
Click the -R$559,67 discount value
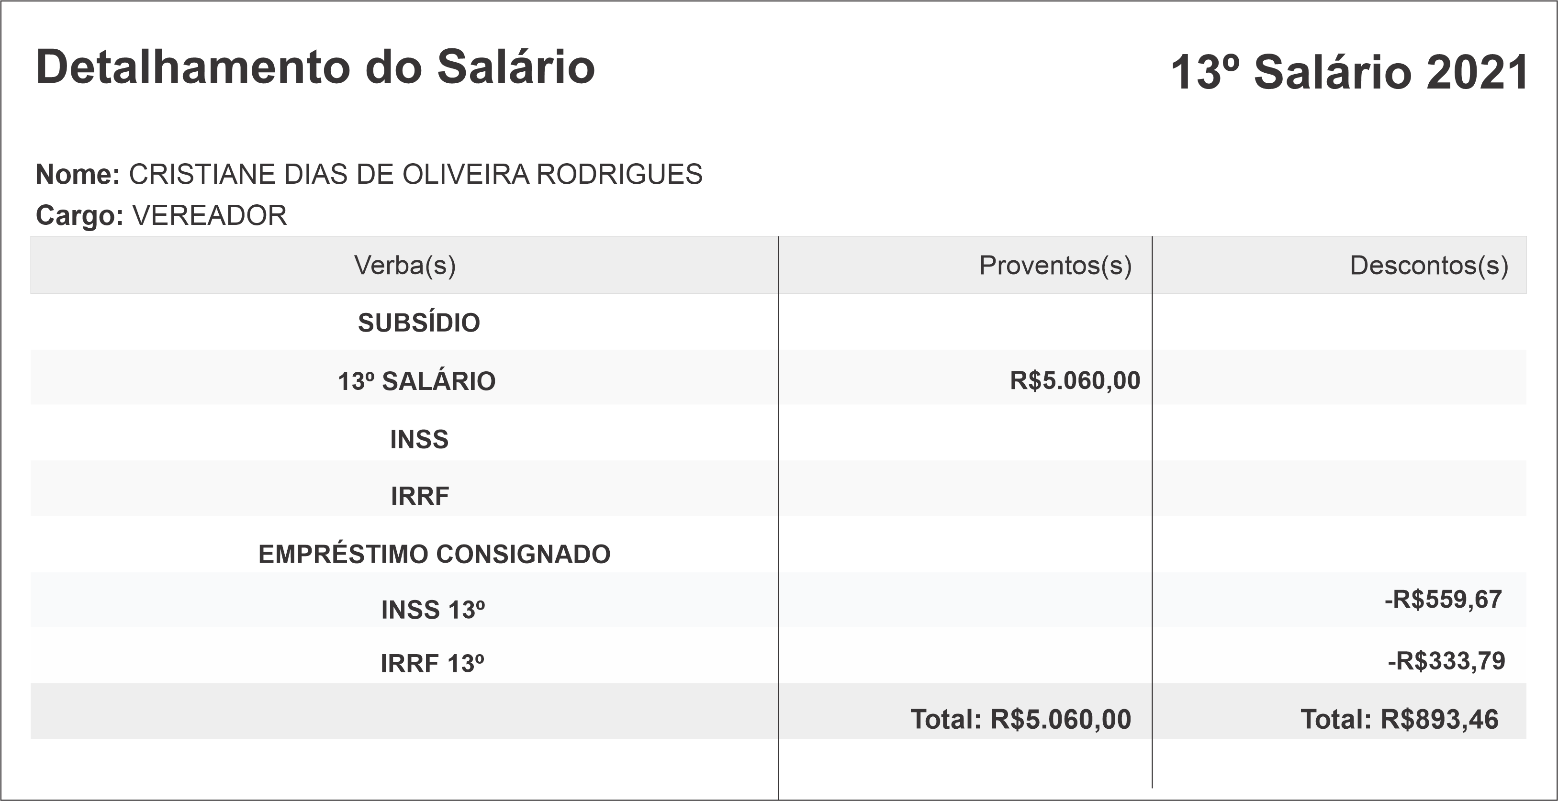[x=1443, y=600]
